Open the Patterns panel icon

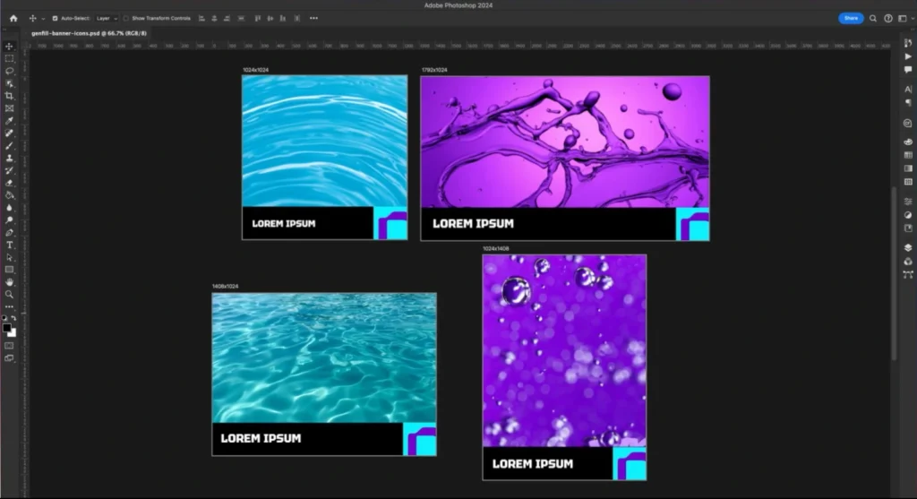pos(908,182)
